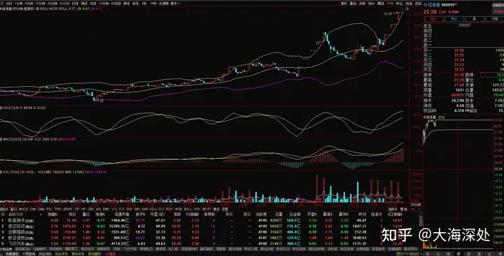504x256 pixels.
Task: Click the 22.26 high-price label on chart
Action: [388, 14]
